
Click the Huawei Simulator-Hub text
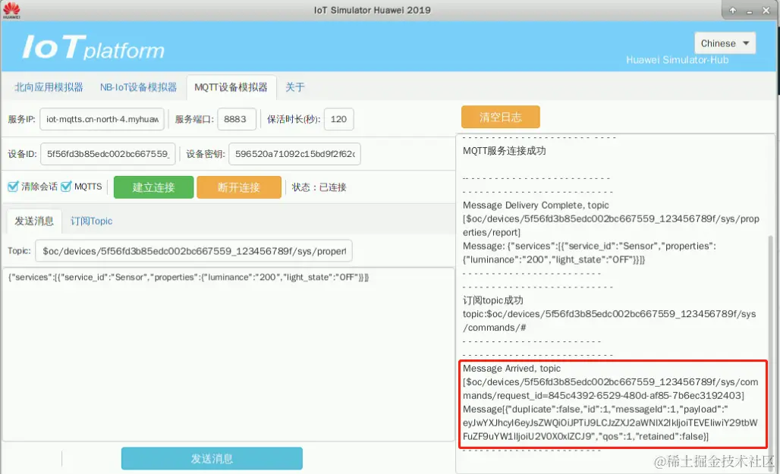coord(677,60)
